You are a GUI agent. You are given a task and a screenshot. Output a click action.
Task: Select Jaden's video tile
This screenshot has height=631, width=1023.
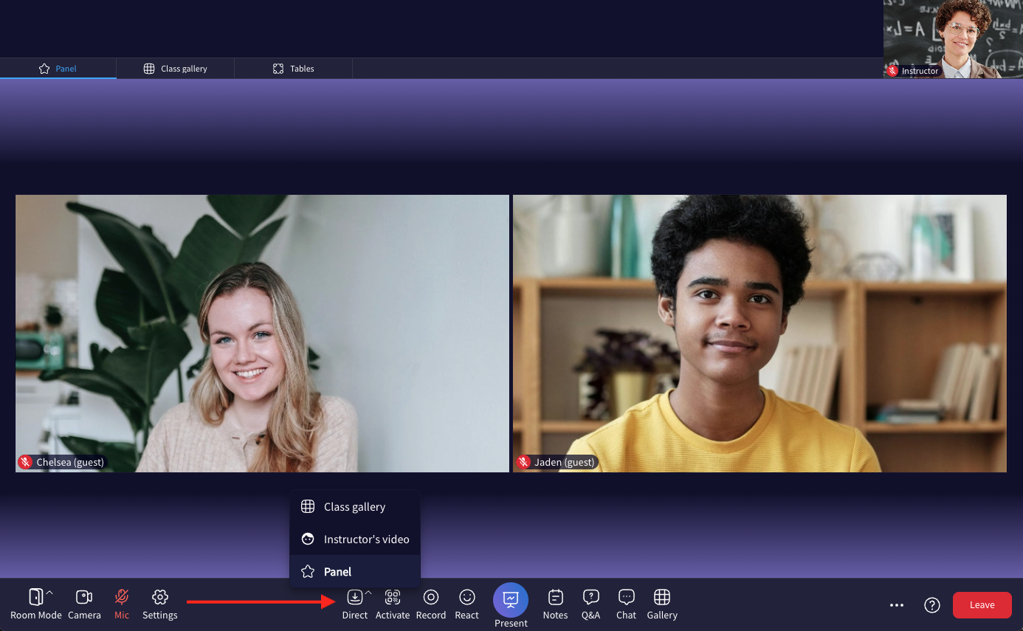[759, 334]
